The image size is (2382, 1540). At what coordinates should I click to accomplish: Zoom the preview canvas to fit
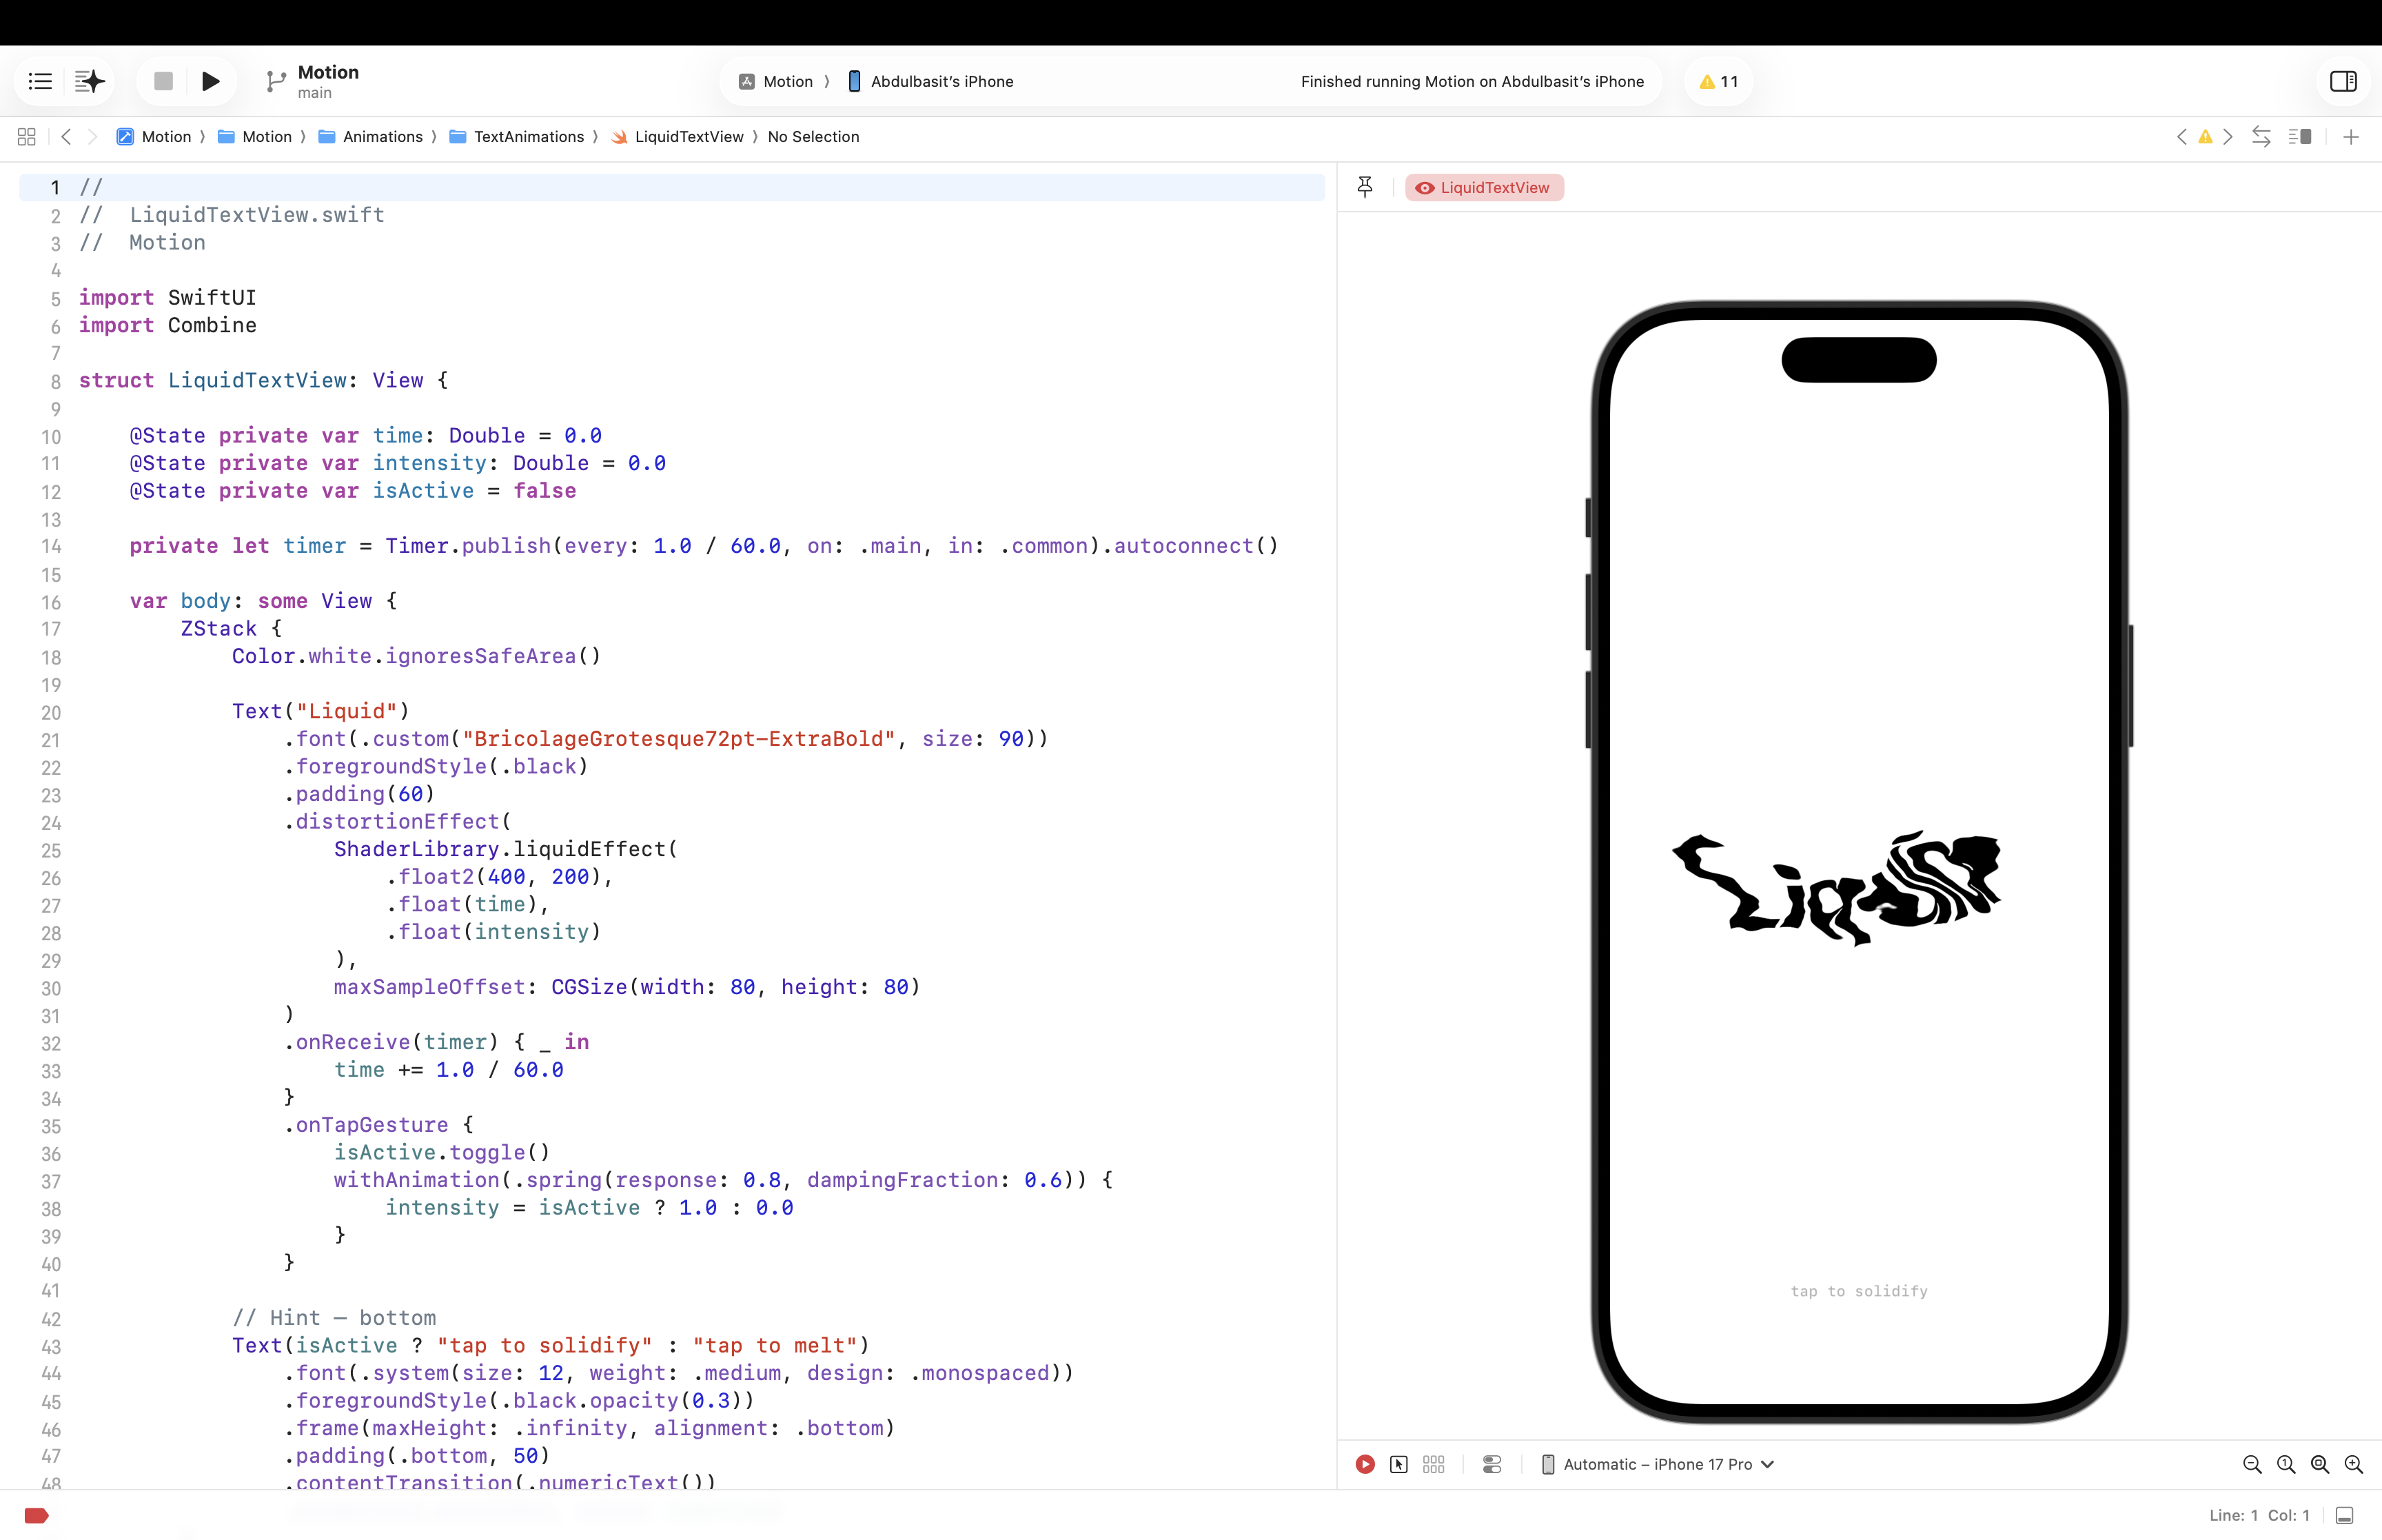pos(2319,1464)
